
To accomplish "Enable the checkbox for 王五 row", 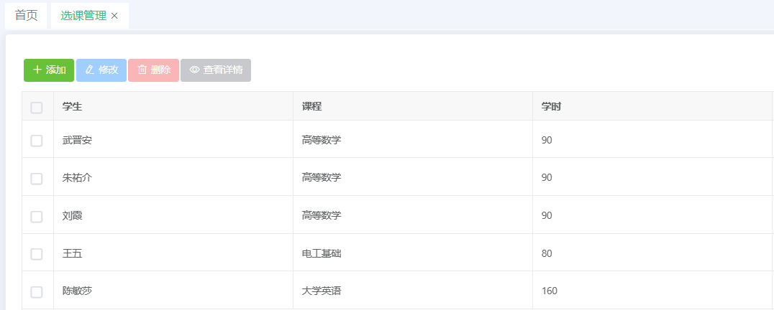I will point(37,254).
